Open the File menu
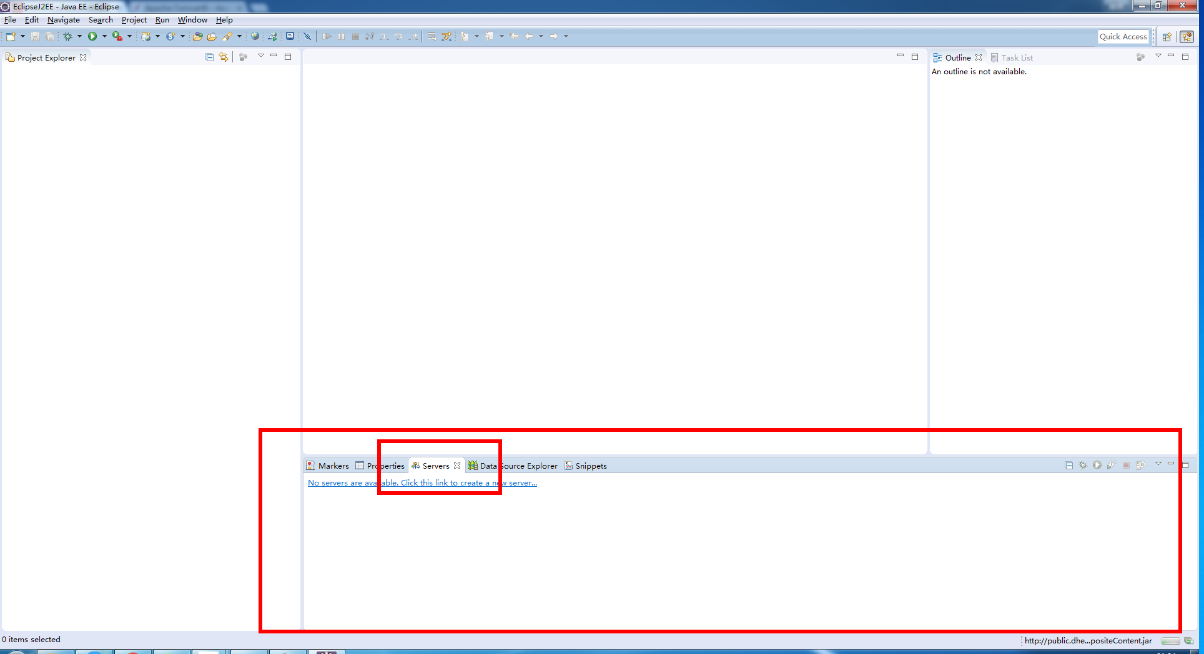This screenshot has height=654, width=1204. click(x=10, y=20)
